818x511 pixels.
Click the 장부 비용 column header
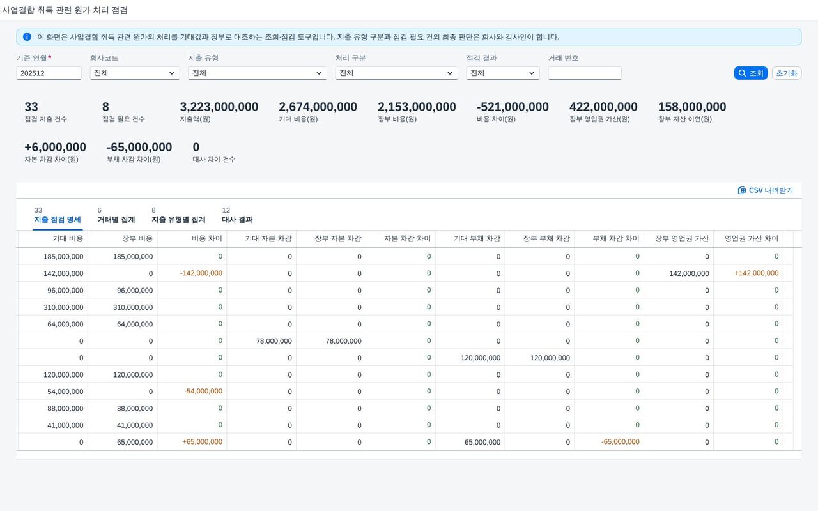point(122,238)
